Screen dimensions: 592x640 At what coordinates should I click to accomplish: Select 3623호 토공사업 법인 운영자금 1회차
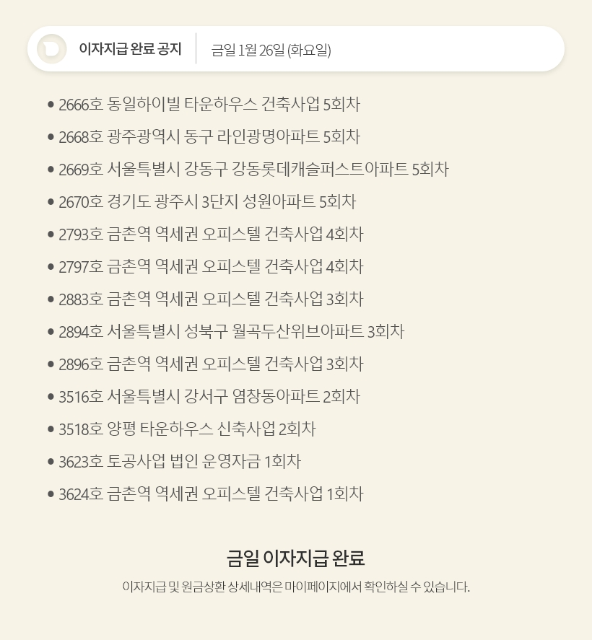coord(180,462)
